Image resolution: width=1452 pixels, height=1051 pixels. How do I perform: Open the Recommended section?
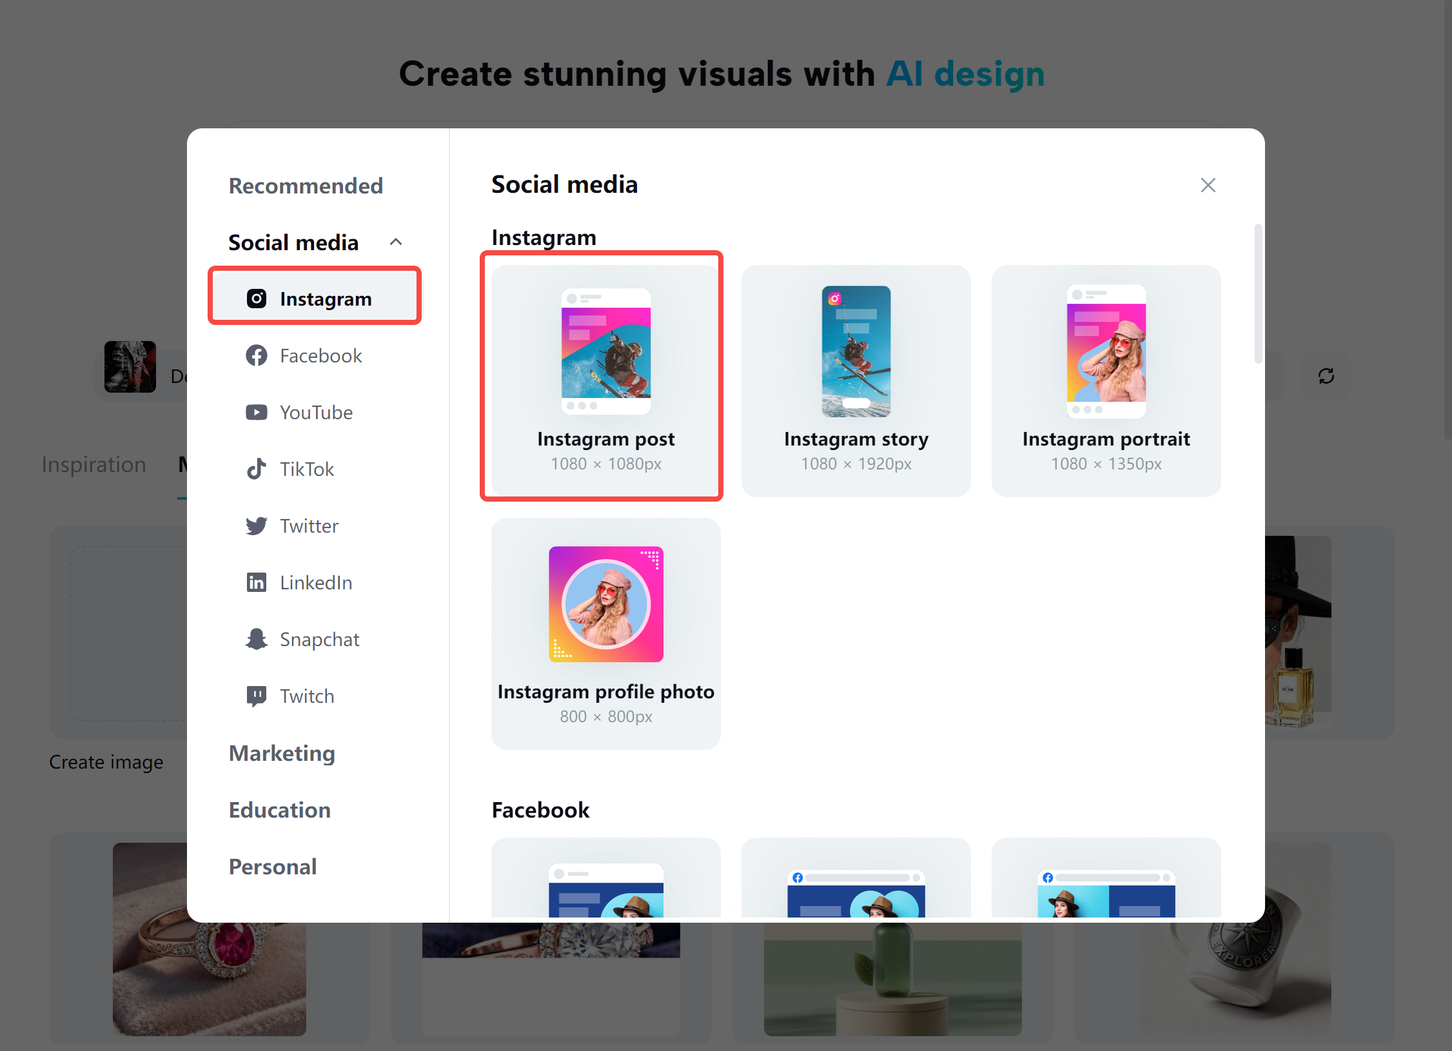306,186
